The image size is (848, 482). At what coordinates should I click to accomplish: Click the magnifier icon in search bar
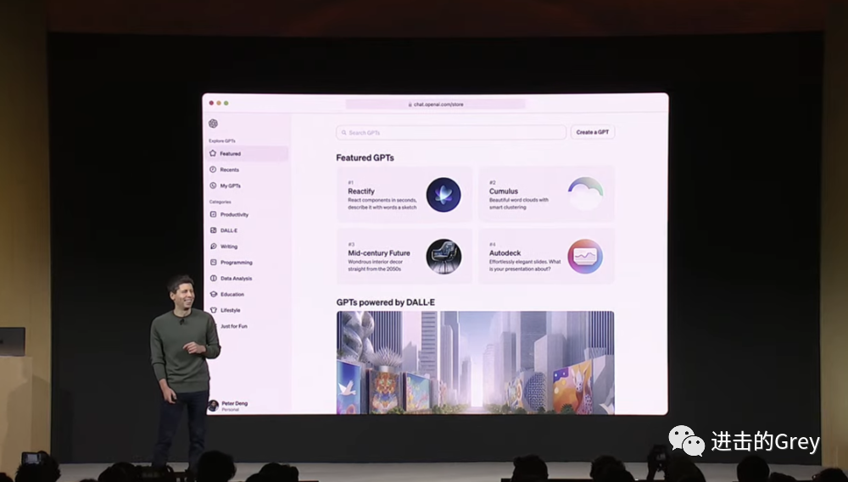click(x=344, y=132)
